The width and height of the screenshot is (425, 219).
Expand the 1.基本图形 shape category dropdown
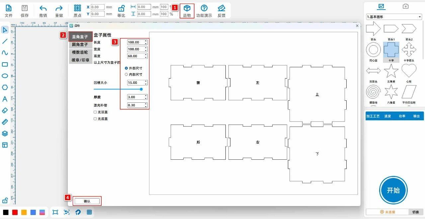click(394, 17)
